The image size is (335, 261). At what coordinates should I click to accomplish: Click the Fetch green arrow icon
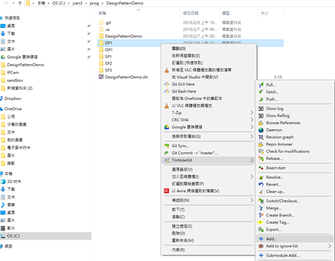(x=261, y=92)
